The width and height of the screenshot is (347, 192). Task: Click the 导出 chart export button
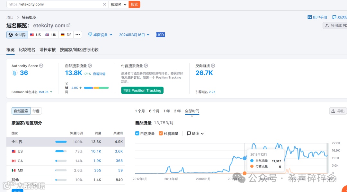pyautogui.click(x=338, y=111)
